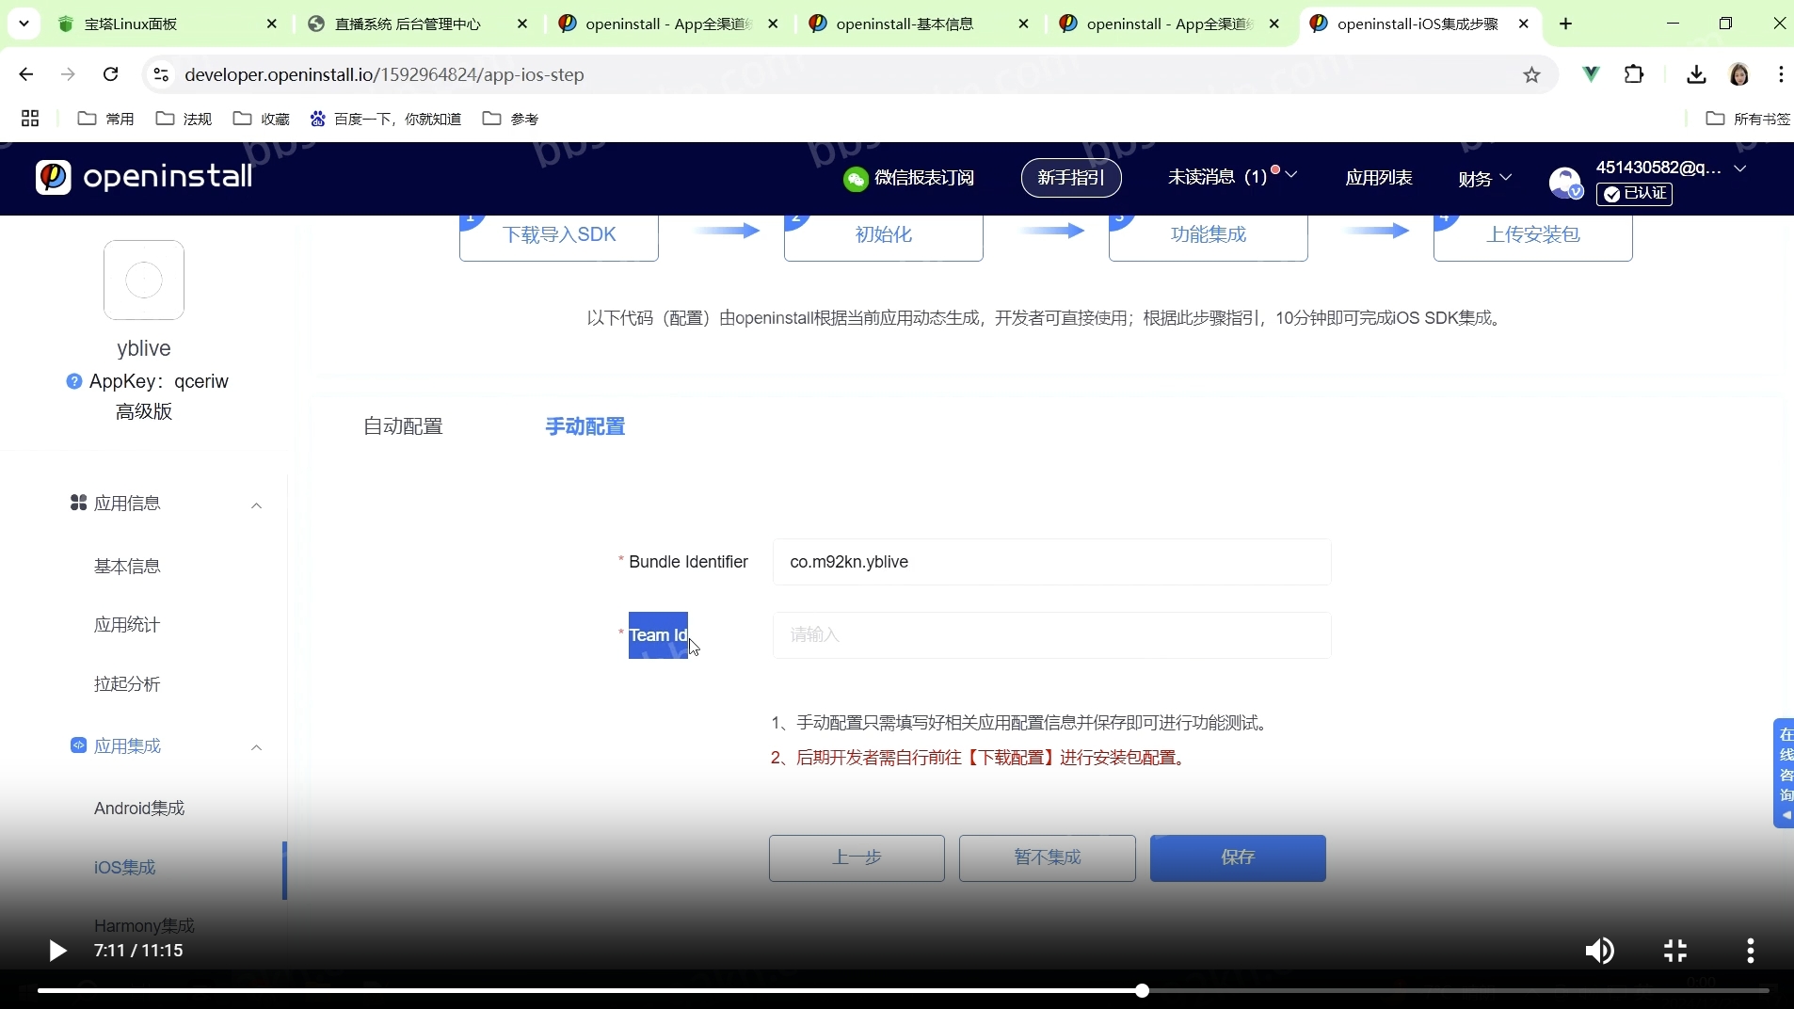The height and width of the screenshot is (1009, 1794).
Task: Open tab search dropdown
Action: [x=24, y=24]
